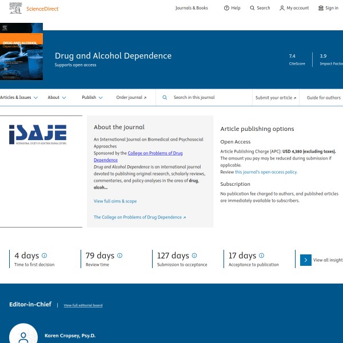Open Journals & Books menu item
343x343 pixels.
coord(192,8)
